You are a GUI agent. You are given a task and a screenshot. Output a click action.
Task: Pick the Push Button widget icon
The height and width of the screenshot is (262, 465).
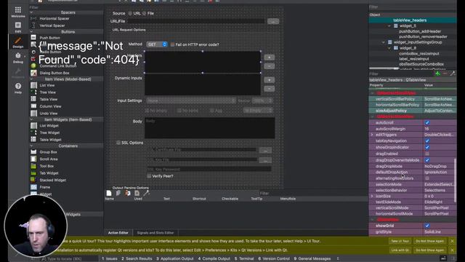click(x=33, y=37)
